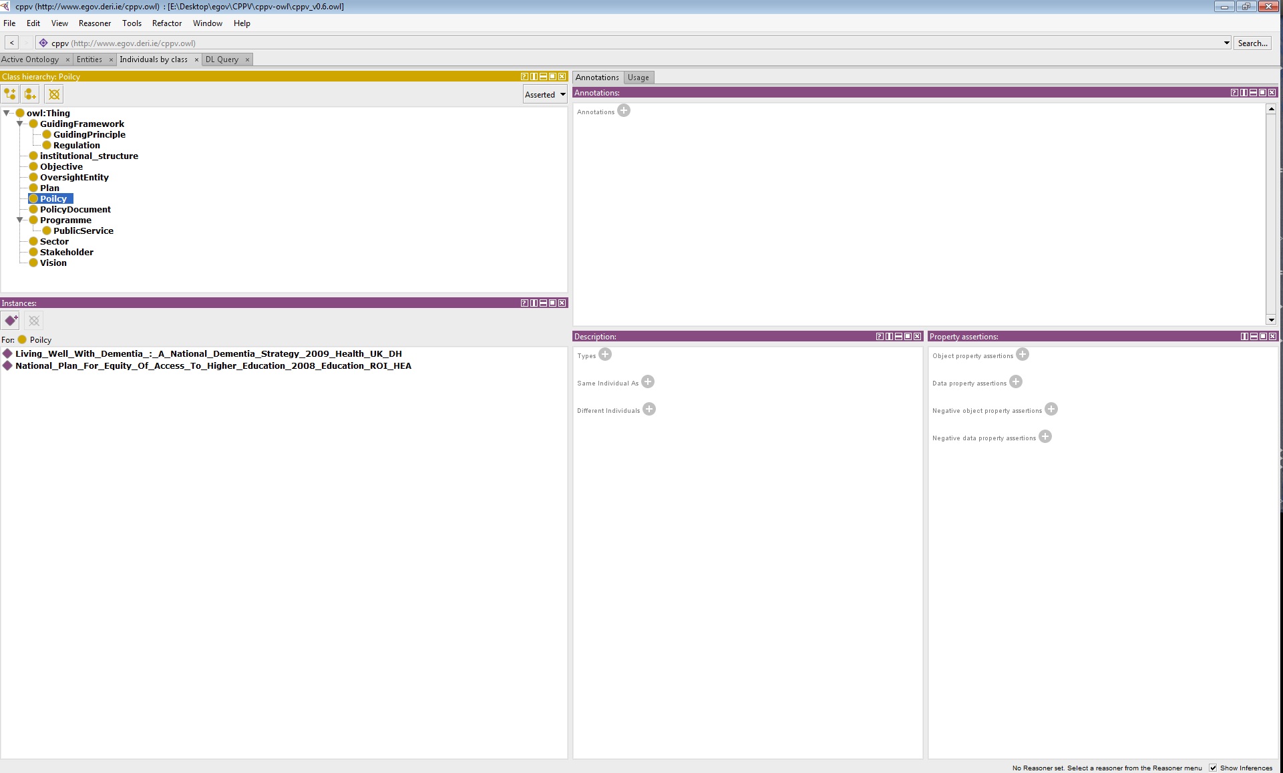Add an object property assertion
This screenshot has height=773, width=1283.
click(x=1023, y=355)
